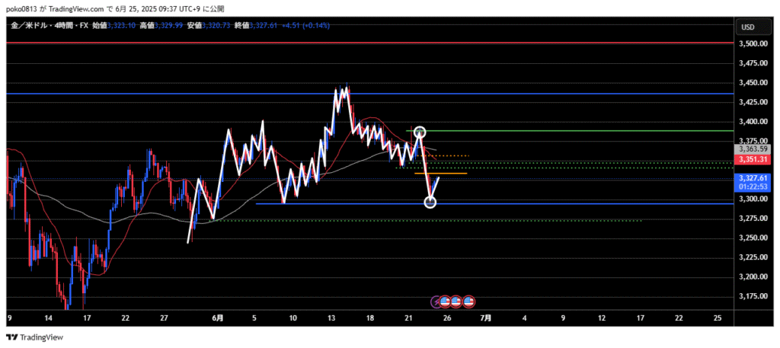The height and width of the screenshot is (348, 780).
Task: Select the white circle marker at the swing high
Action: coord(419,132)
